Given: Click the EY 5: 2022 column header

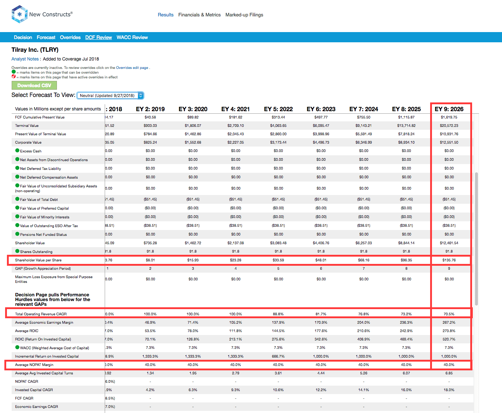Looking at the screenshot, I should click(278, 109).
